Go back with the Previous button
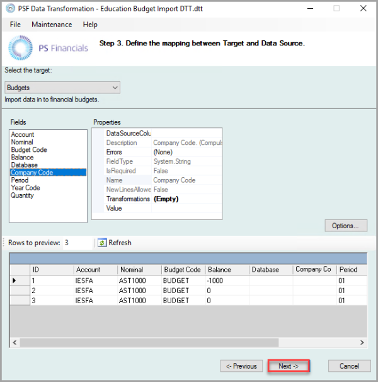 (x=241, y=366)
